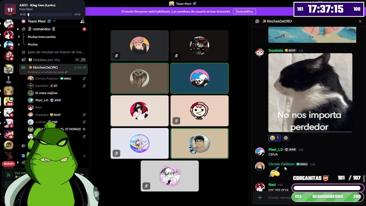This screenshot has height=206, width=366.
Task: Click muted icon beside Srpatata in voice list
Action: (x=84, y=115)
